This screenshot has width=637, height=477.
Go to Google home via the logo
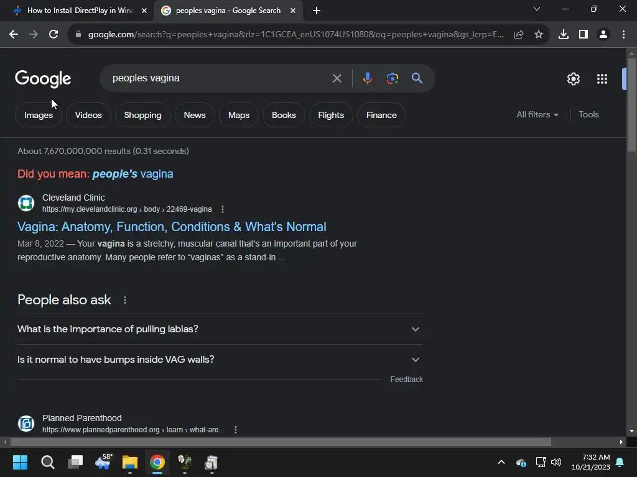[x=43, y=79]
